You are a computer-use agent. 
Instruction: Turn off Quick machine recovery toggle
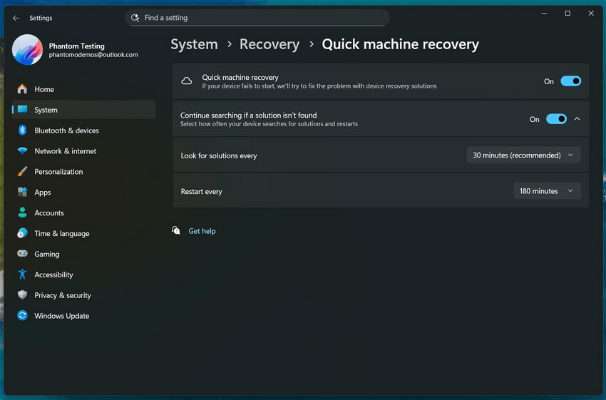(570, 81)
